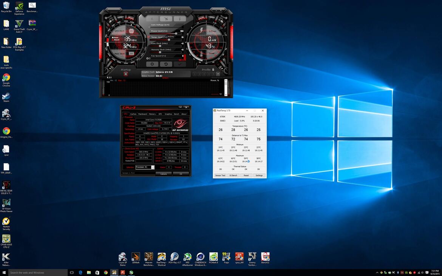Click Afterburner graph scrollbar down arrow
This screenshot has height=276, width=442.
point(226,95)
